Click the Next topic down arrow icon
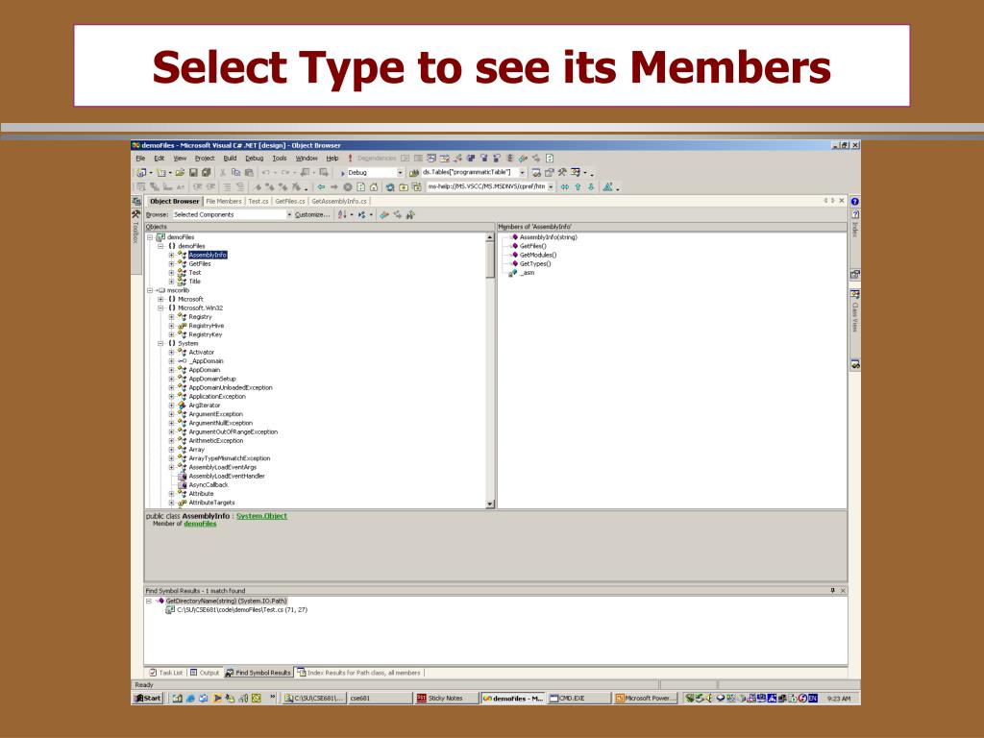Screen dimensions: 984x738 (591, 187)
